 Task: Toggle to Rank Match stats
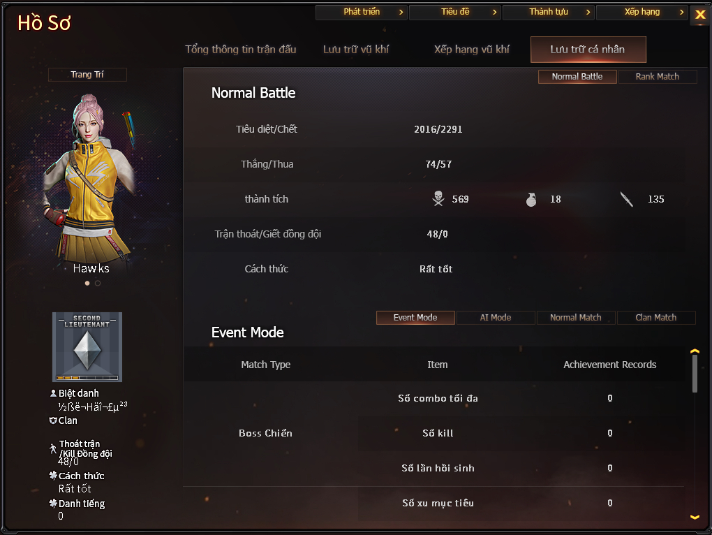[x=657, y=77]
